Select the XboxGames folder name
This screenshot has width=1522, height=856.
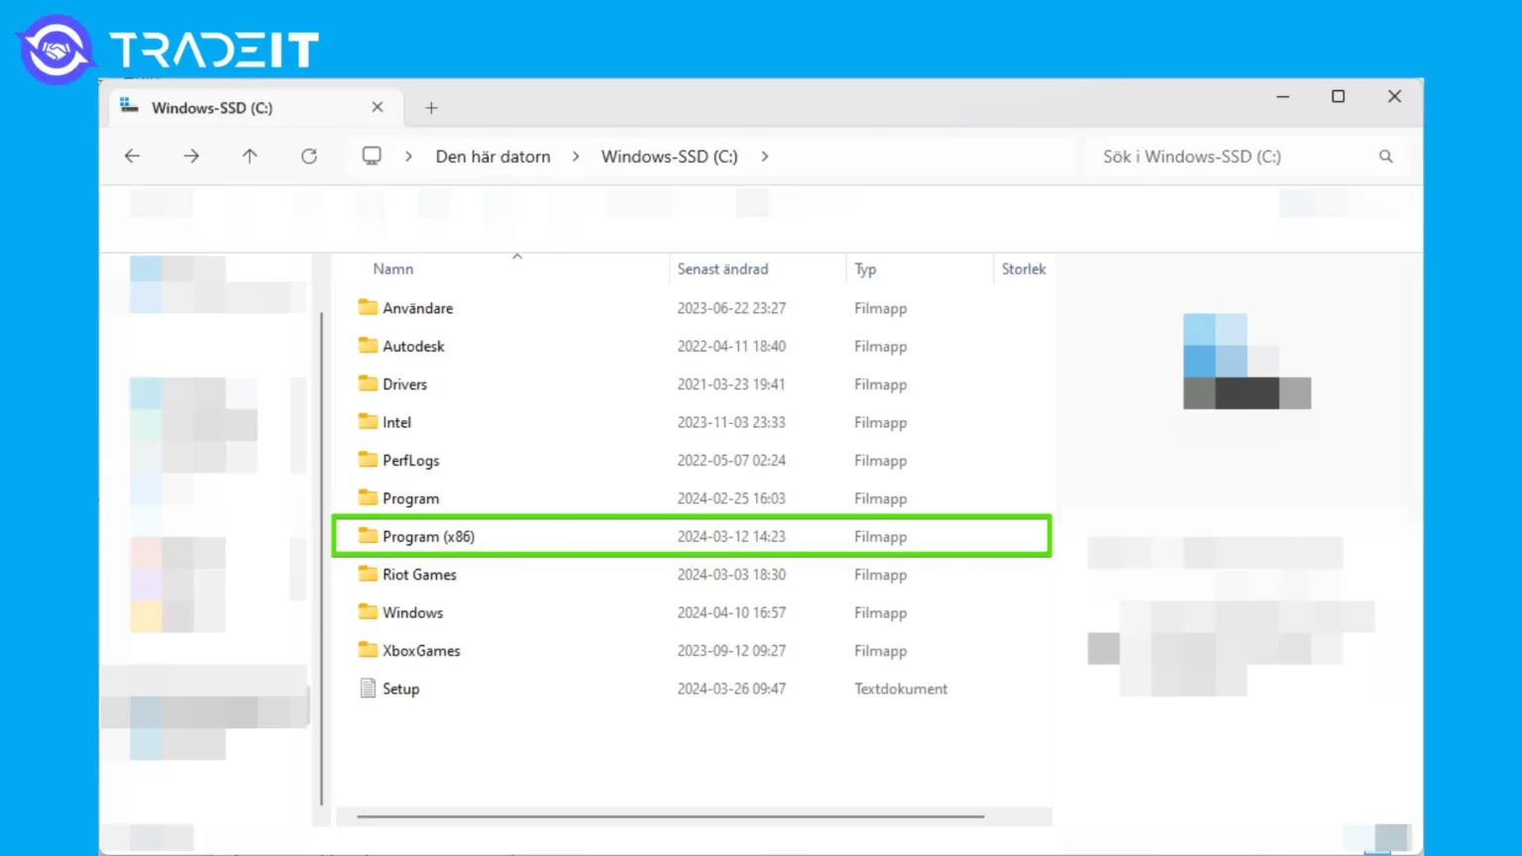(421, 651)
